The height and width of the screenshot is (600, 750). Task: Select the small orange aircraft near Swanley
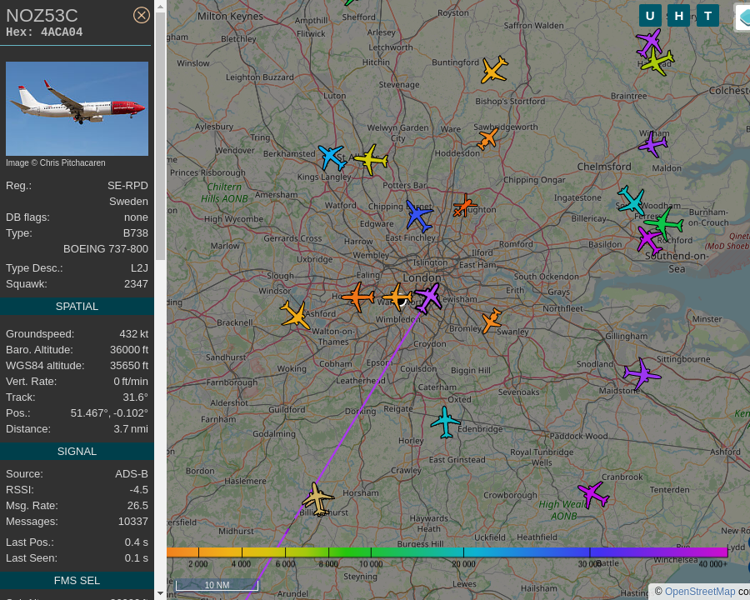[x=491, y=320]
